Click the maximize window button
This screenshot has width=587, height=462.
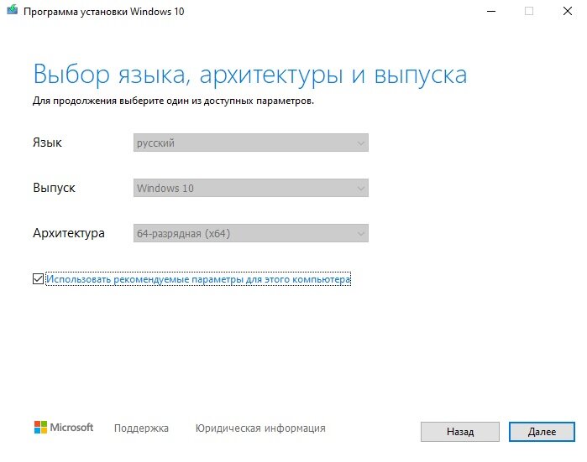pos(529,11)
